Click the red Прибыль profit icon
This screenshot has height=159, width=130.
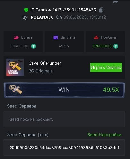(96, 38)
